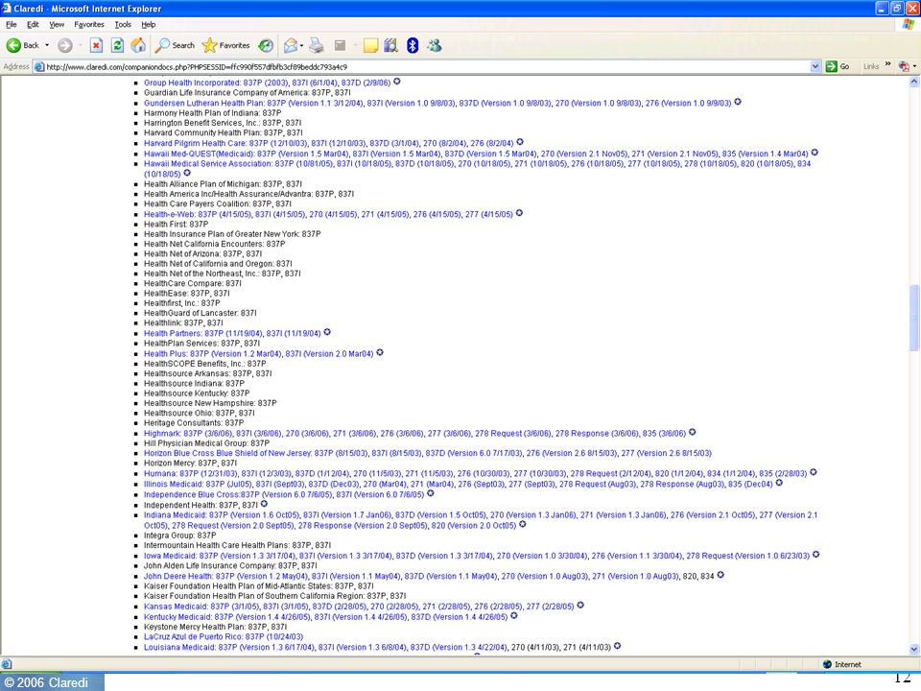This screenshot has height=691, width=921.
Task: Click info icon after Gundersen Lutheran entry
Action: (738, 102)
